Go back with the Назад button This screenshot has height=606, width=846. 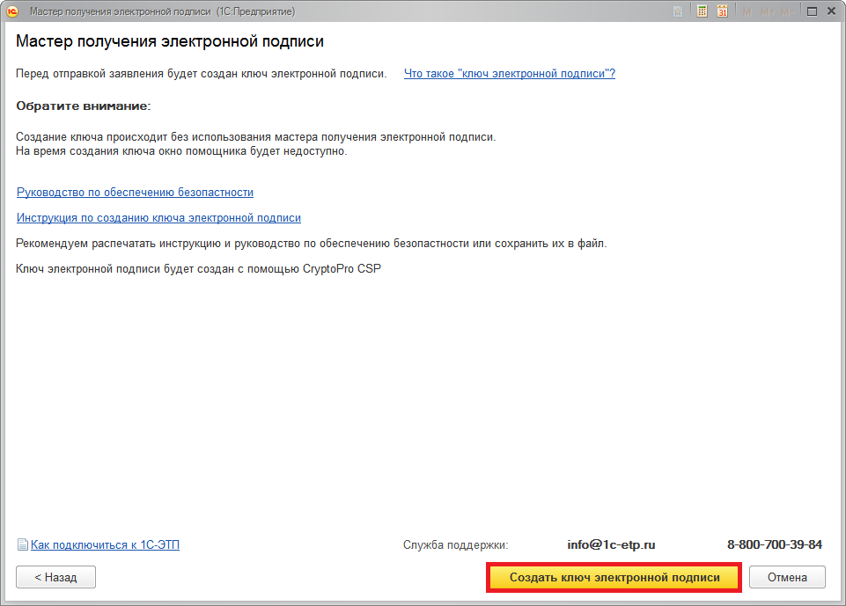(x=55, y=578)
